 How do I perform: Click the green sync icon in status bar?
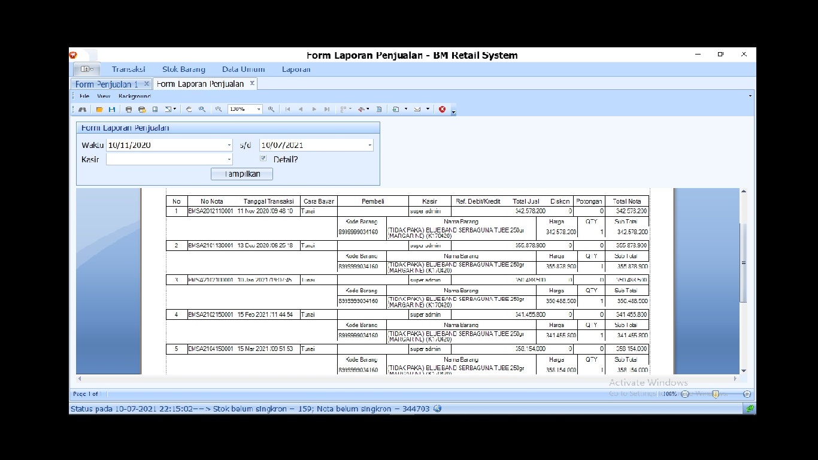(749, 408)
